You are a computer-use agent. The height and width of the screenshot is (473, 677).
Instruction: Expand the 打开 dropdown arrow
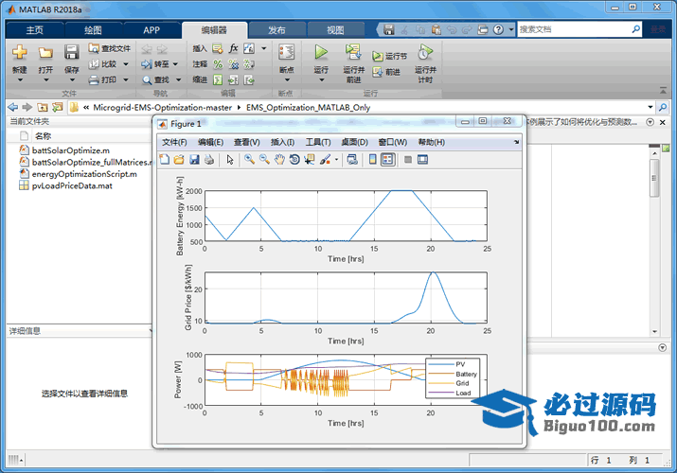coord(45,80)
